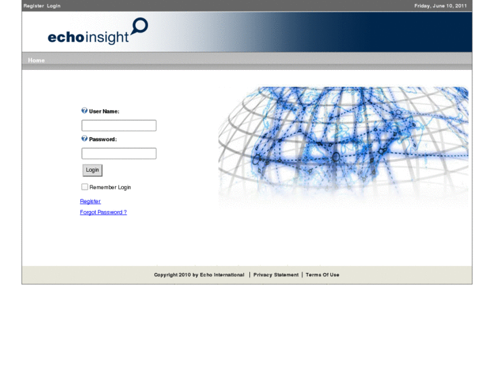This screenshot has width=494, height=370.
Task: Open the Register link below Remember Login
Action: [90, 201]
